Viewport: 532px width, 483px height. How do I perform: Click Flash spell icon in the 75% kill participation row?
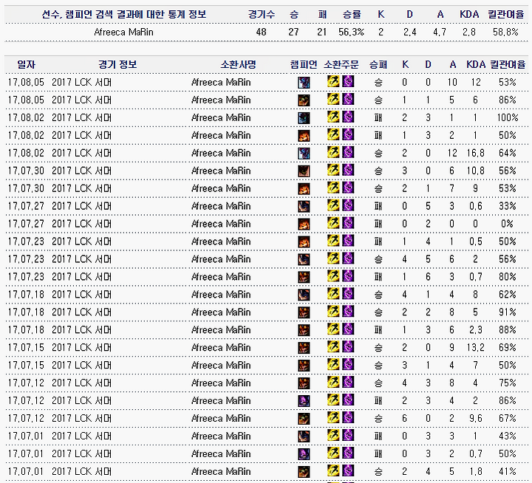tap(333, 382)
